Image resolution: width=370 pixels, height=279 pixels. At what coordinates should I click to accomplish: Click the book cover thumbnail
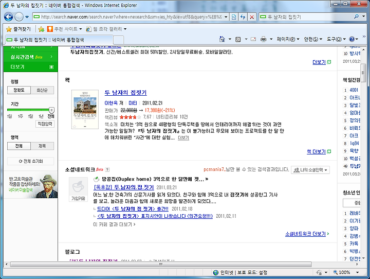pos(85,109)
